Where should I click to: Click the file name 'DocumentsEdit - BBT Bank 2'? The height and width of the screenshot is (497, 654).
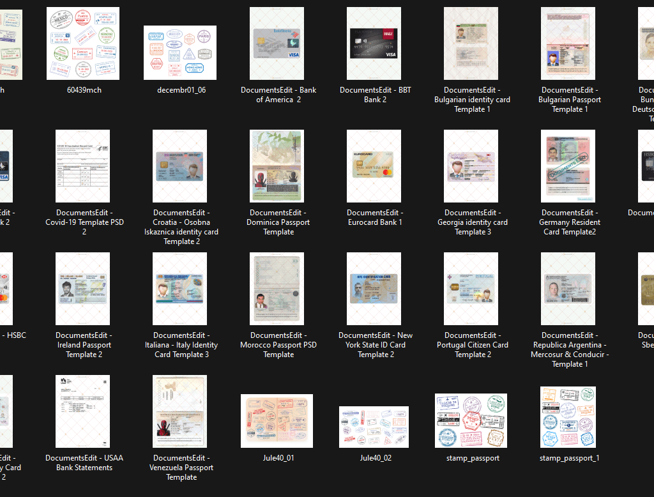(375, 95)
